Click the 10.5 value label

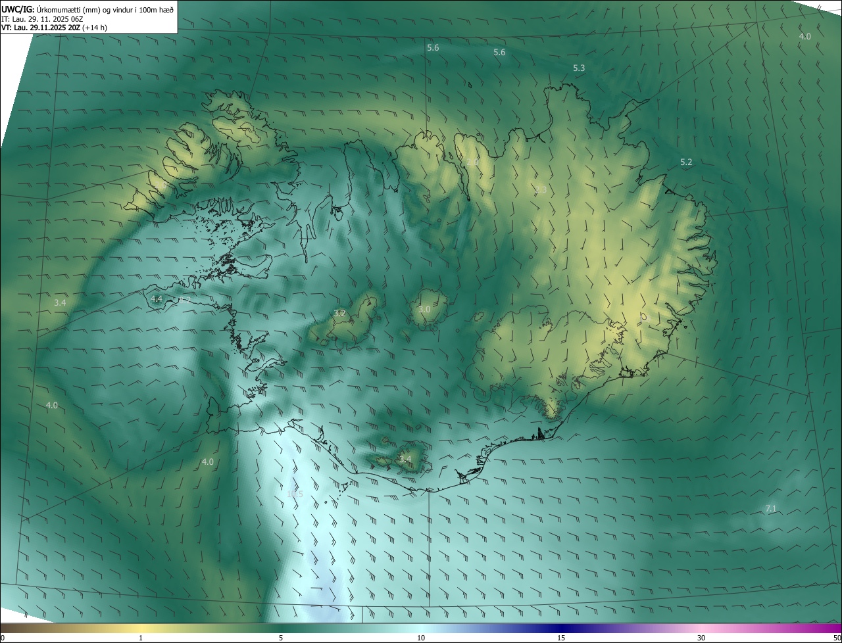click(x=295, y=494)
